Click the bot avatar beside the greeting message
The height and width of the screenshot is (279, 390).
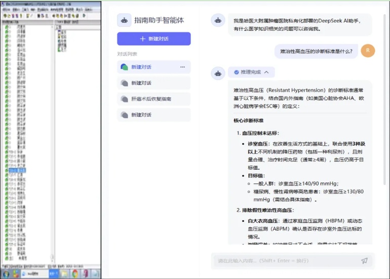click(x=218, y=21)
